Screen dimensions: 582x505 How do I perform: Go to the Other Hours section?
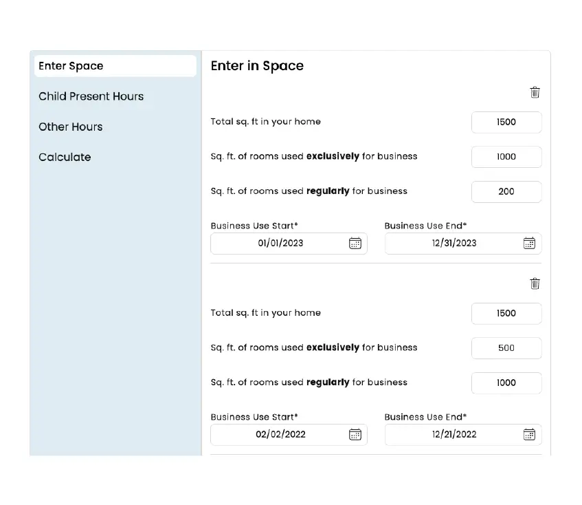71,127
